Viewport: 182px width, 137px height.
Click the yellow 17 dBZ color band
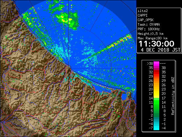click(156, 94)
